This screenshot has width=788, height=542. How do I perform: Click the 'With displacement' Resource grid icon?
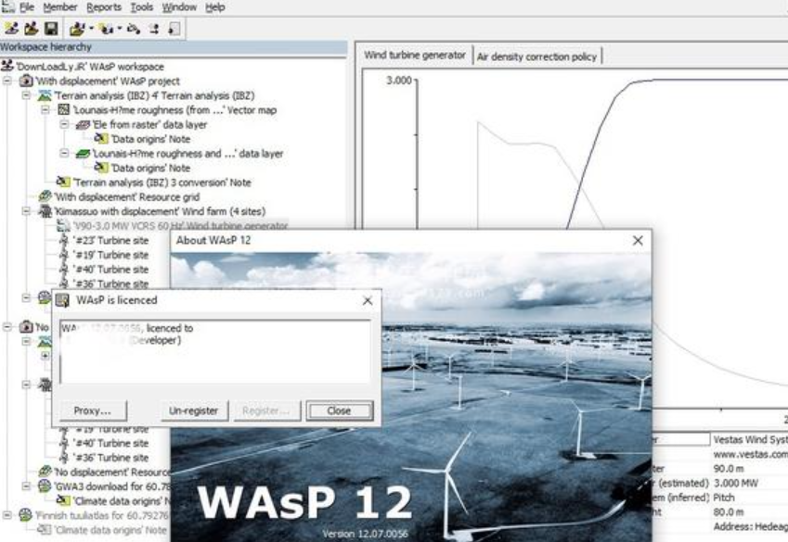(45, 196)
